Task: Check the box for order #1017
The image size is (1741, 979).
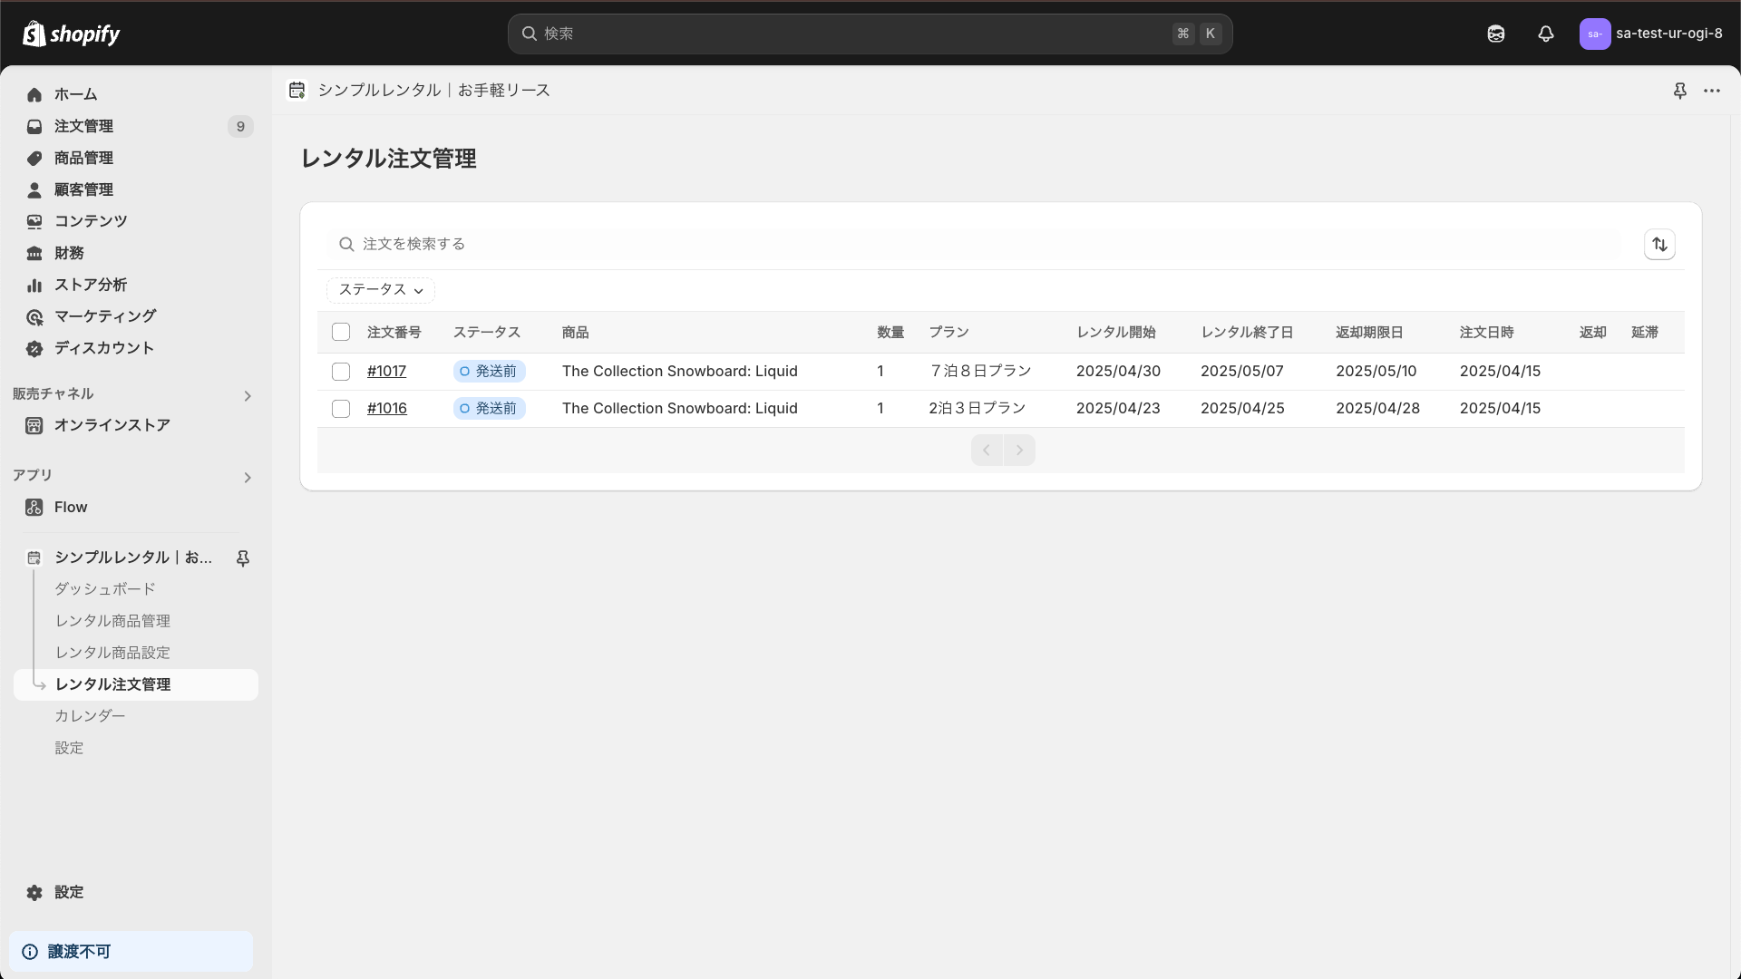Action: click(x=341, y=372)
